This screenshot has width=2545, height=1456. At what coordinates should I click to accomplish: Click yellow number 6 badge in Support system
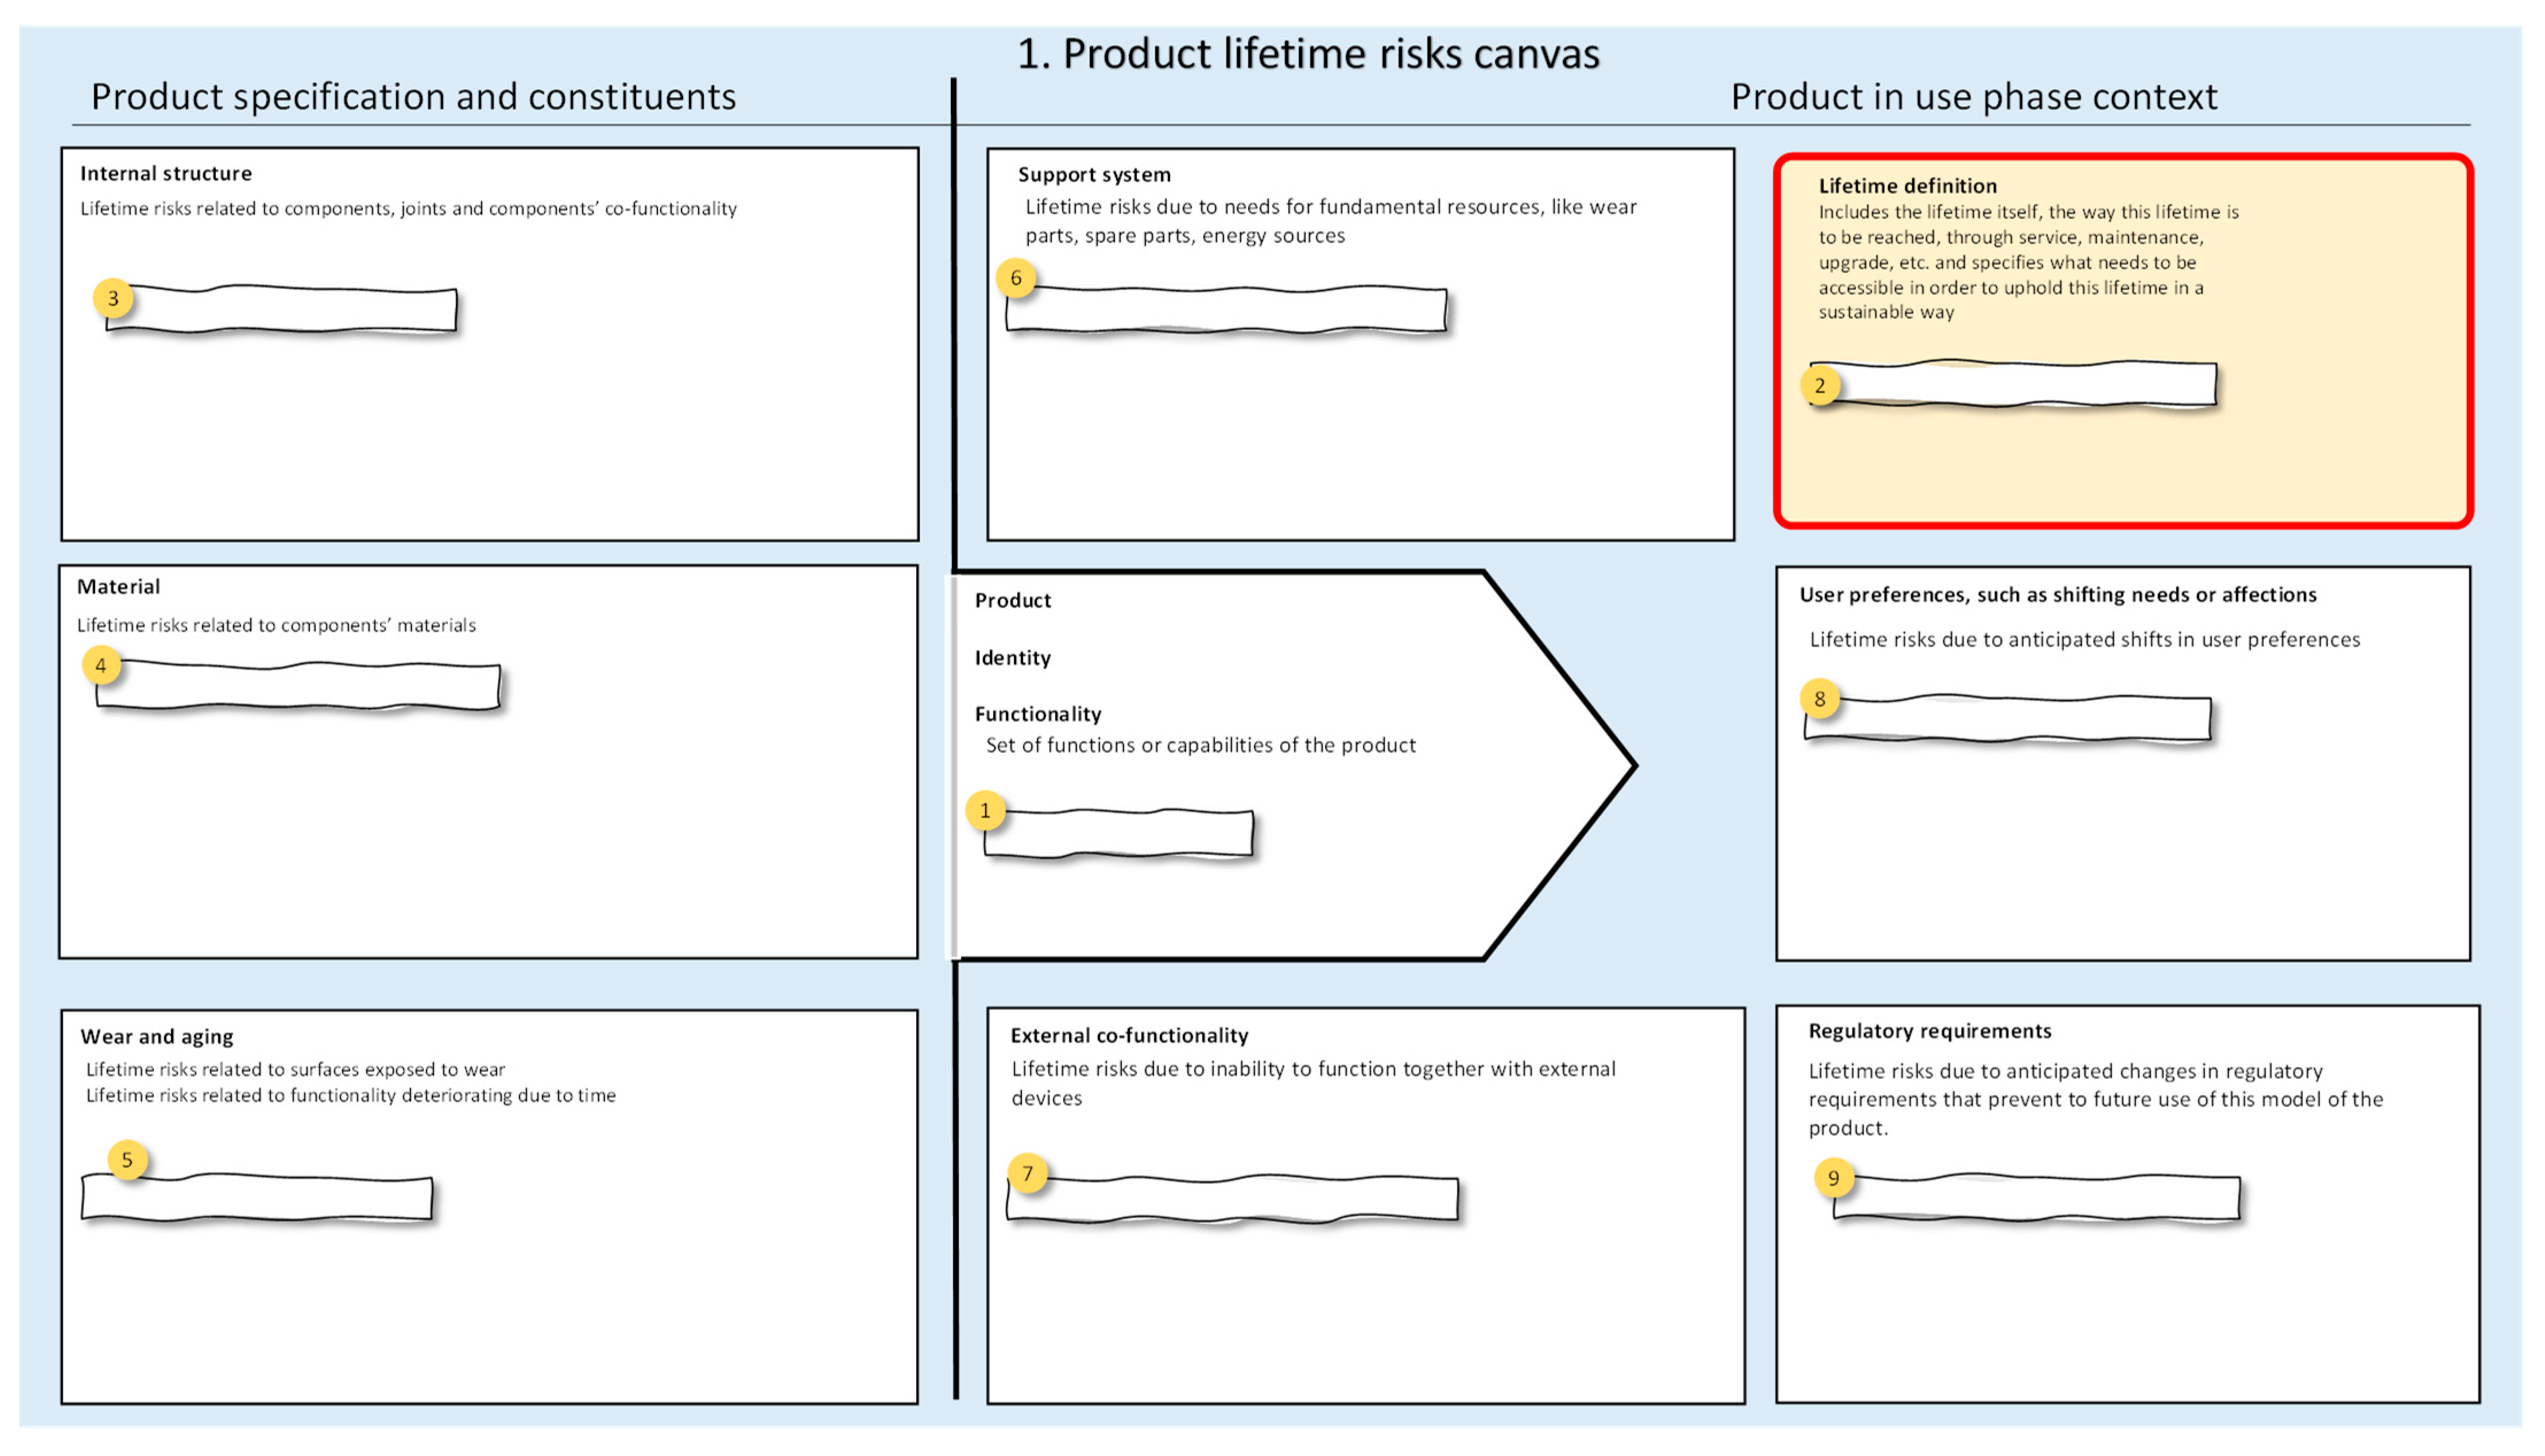1016,278
